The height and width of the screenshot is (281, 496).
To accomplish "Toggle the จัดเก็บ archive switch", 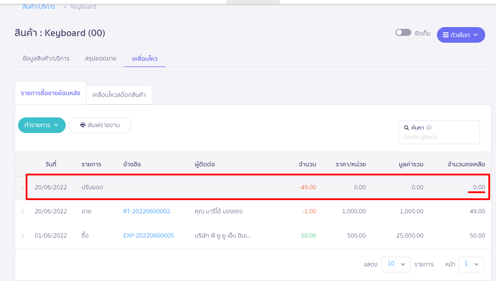I will click(x=403, y=33).
